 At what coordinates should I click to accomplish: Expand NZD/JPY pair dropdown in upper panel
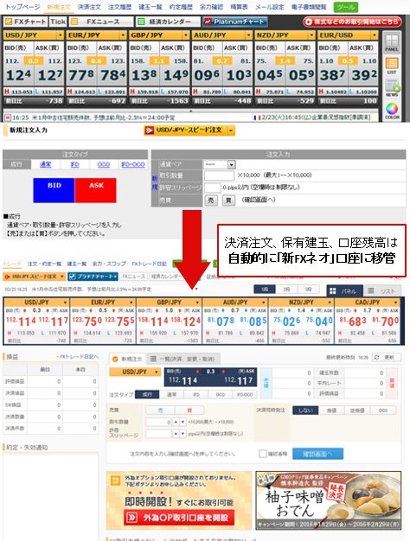click(311, 35)
